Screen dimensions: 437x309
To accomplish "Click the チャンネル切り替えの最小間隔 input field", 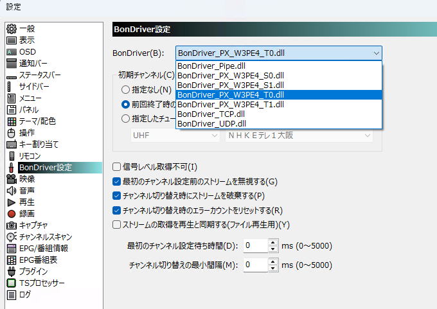I will point(254,265).
